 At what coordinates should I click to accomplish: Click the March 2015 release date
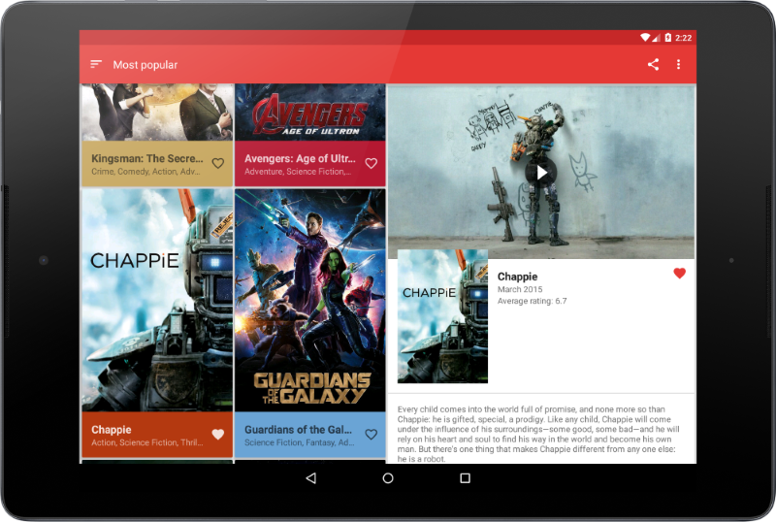[520, 289]
